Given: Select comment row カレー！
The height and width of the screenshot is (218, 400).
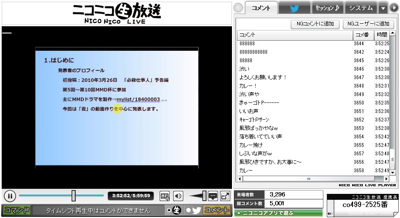Looking at the screenshot, I should (313, 86).
